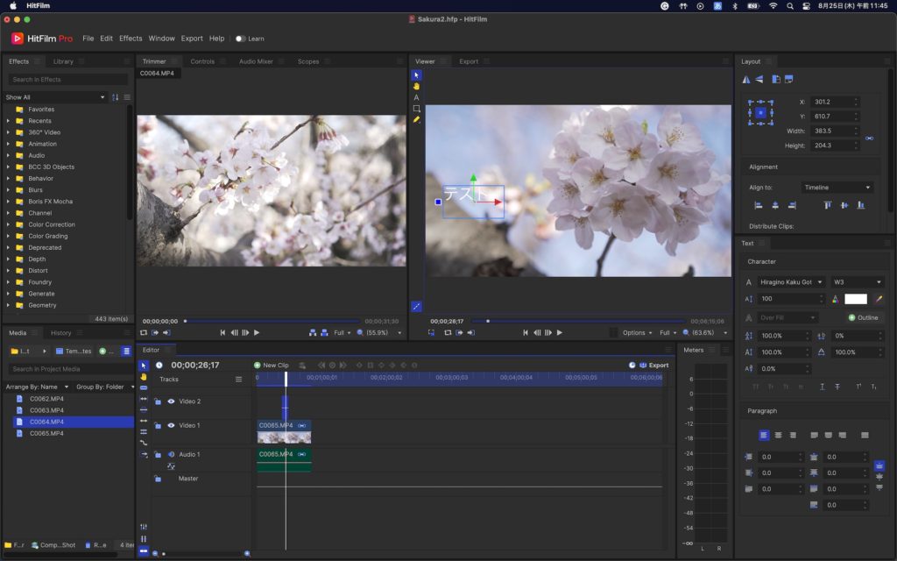This screenshot has width=897, height=561.
Task: Open the Show All filter dropdown
Action: (54, 97)
